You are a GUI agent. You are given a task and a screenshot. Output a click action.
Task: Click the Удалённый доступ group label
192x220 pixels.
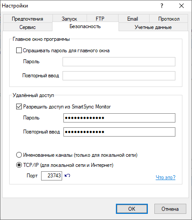33,95
